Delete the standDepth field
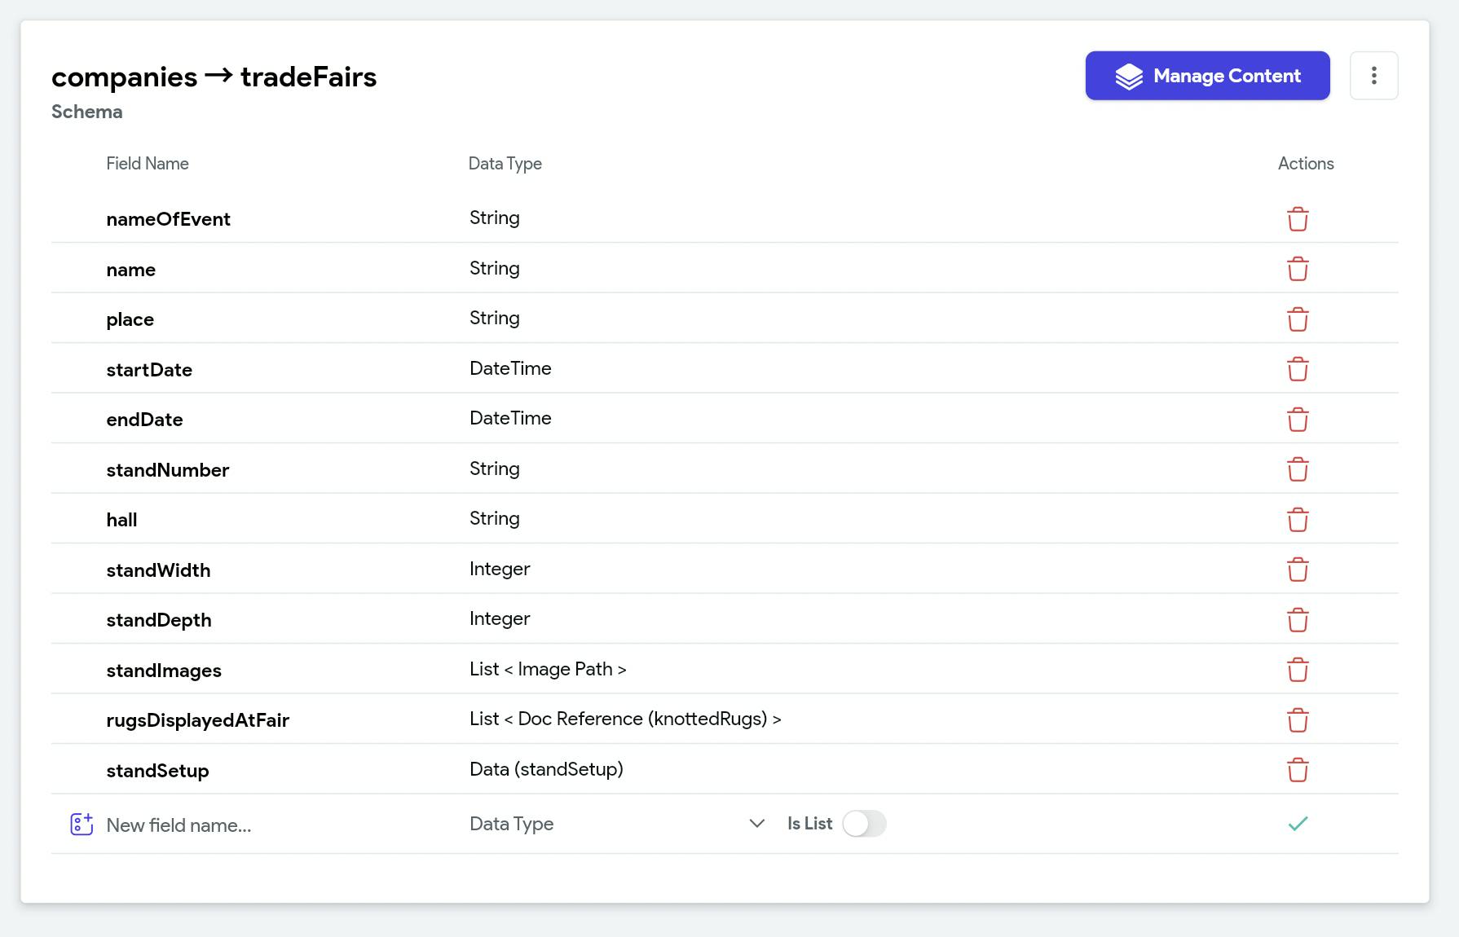Viewport: 1459px width, 937px height. (1298, 620)
